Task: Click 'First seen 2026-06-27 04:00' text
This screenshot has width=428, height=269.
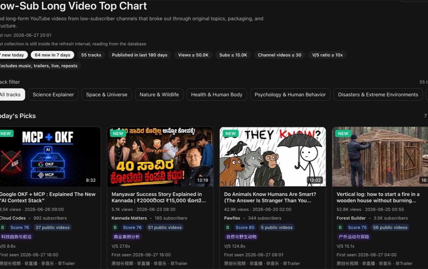Action: [x=367, y=255]
